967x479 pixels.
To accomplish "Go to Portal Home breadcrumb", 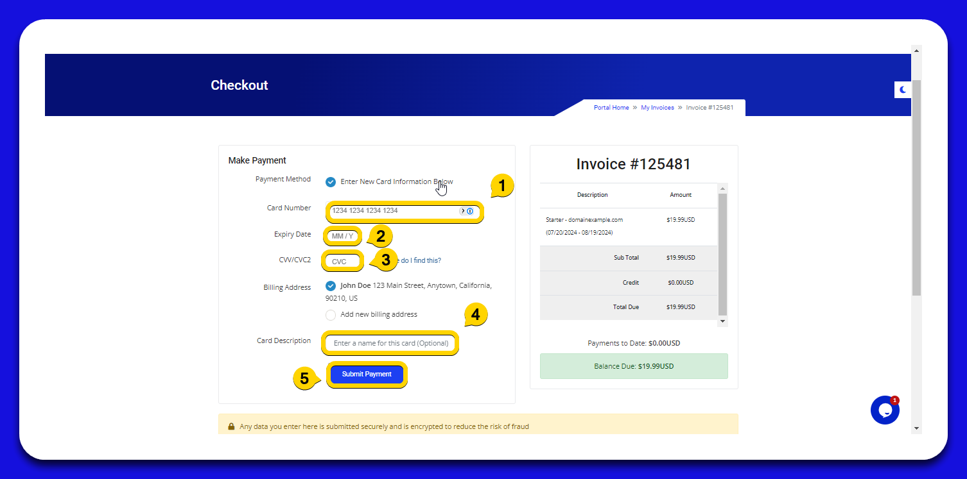I will (x=611, y=108).
